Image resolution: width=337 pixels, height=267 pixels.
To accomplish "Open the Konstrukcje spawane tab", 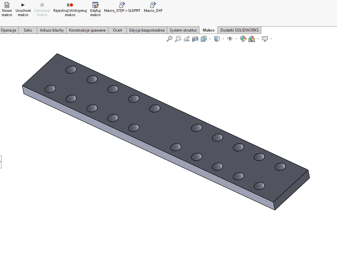I will 87,30.
